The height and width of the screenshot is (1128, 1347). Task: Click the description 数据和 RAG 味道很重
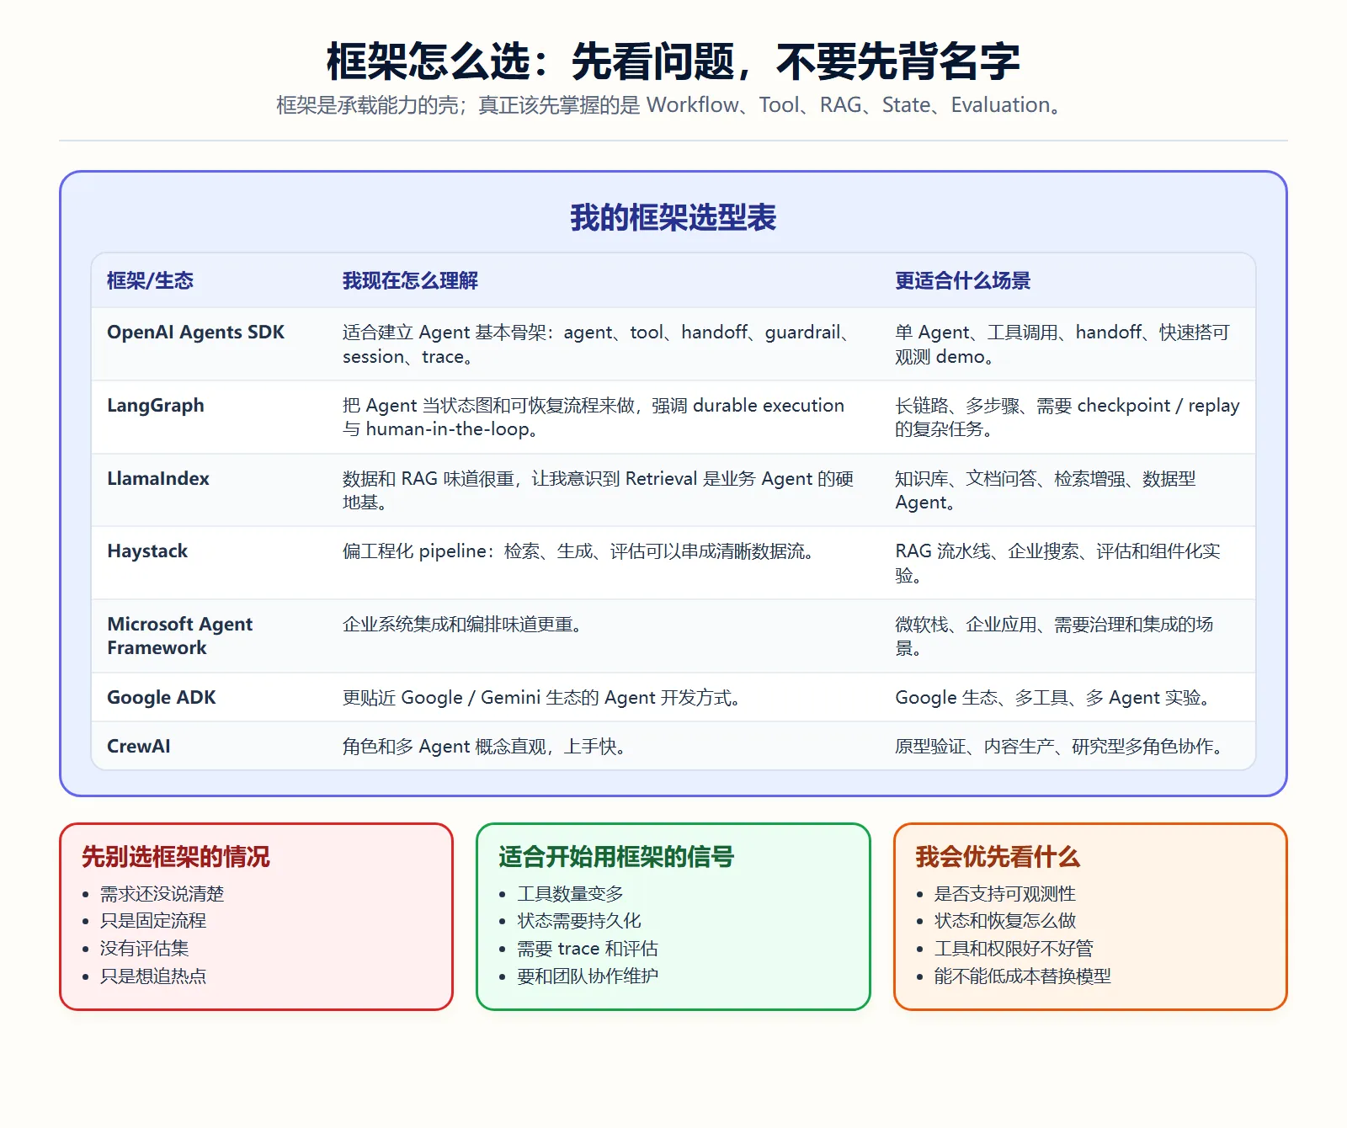click(598, 491)
